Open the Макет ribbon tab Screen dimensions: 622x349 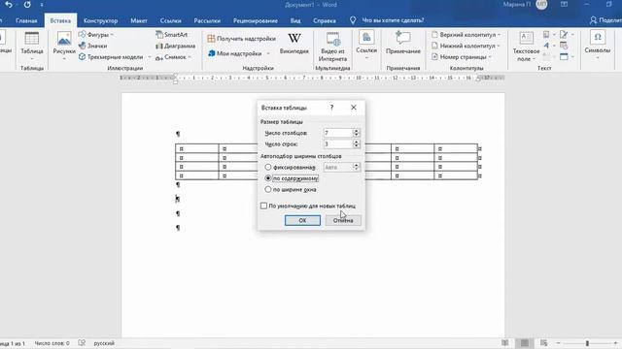coord(139,20)
